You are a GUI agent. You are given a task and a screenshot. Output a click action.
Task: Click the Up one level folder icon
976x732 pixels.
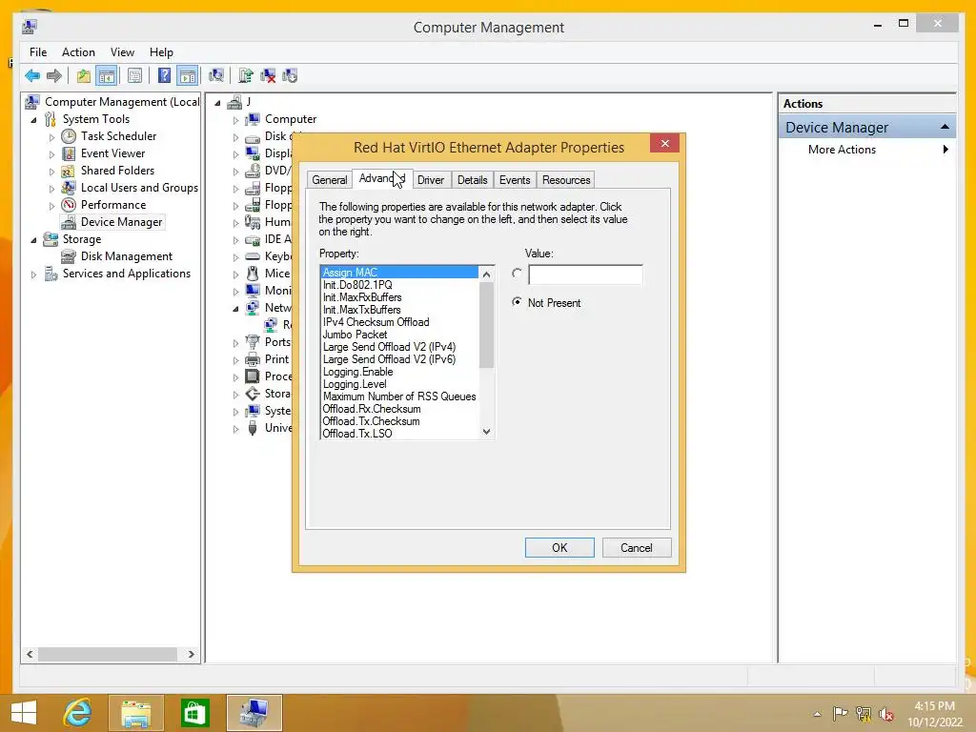[x=84, y=76]
